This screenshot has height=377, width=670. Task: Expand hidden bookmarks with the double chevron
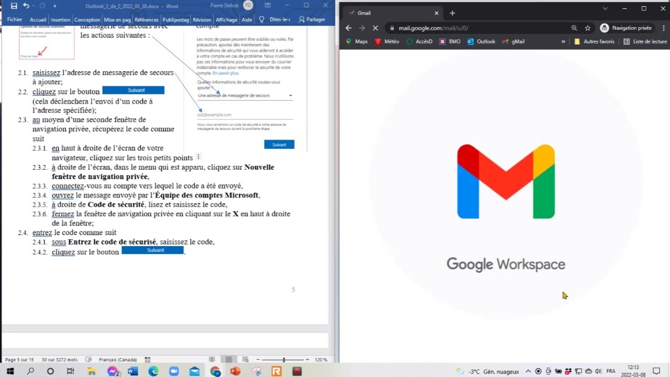tap(563, 41)
